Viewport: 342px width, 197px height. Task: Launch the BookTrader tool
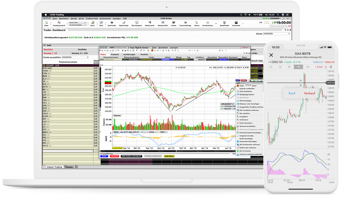[x=112, y=23]
